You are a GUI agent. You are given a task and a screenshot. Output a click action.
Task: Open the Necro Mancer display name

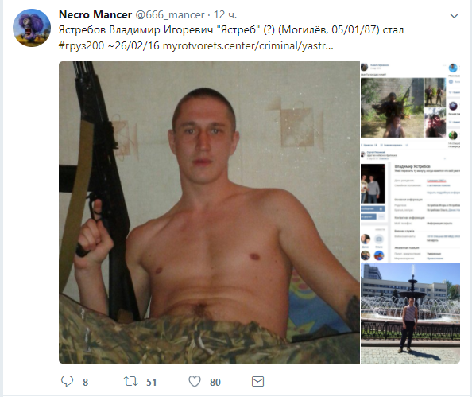[95, 14]
